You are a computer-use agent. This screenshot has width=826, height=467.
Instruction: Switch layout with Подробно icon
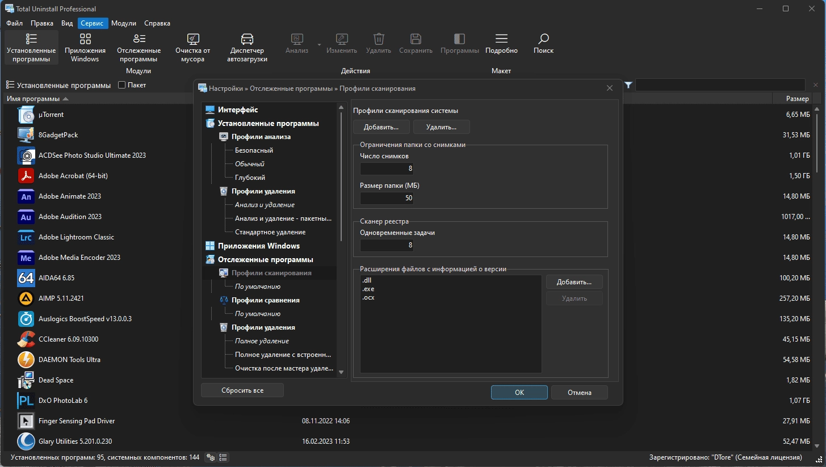(x=501, y=39)
